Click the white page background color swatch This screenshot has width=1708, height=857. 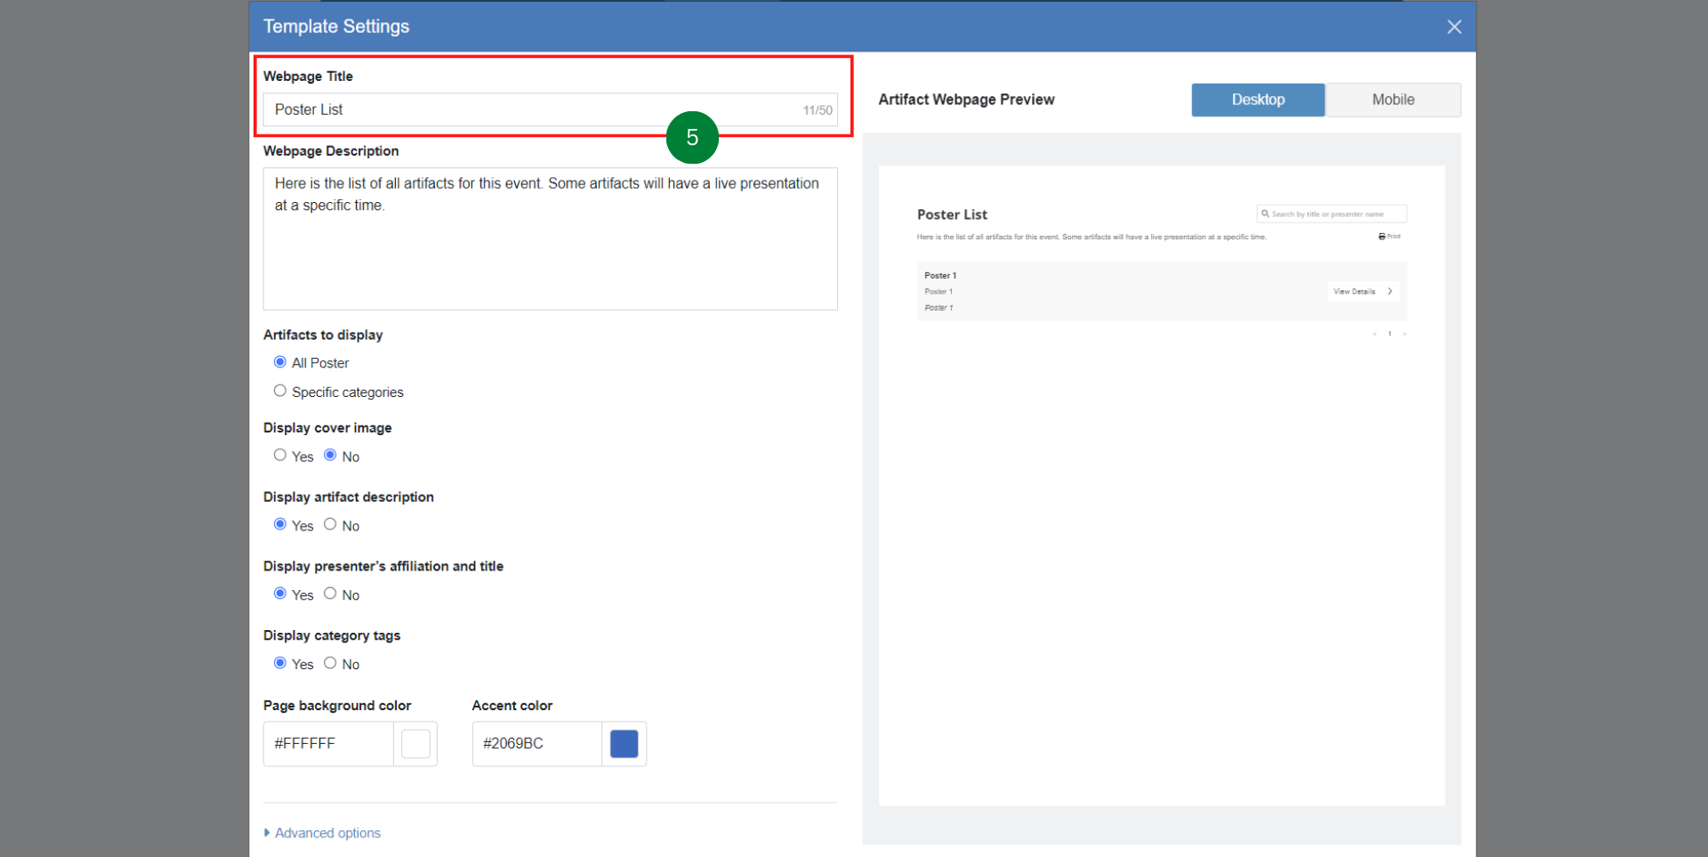point(415,743)
